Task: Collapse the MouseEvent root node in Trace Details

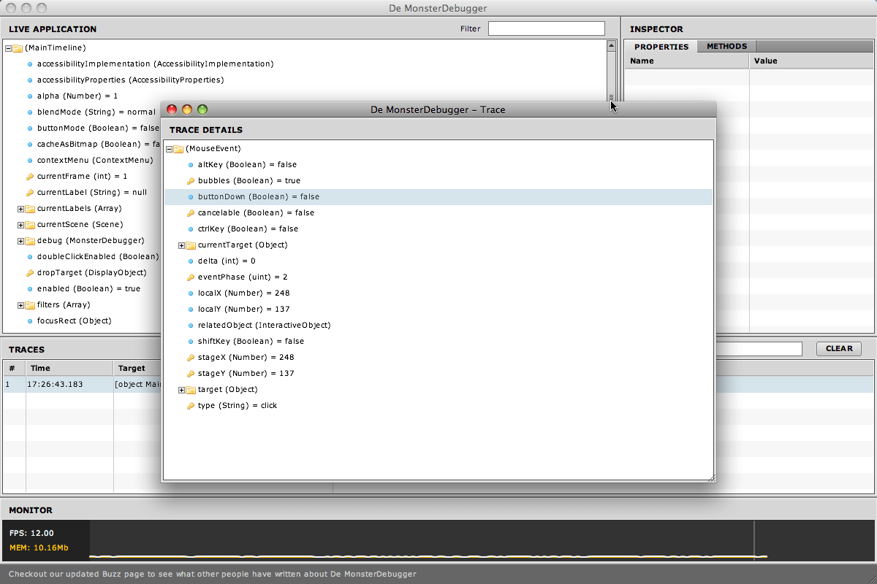Action: click(170, 149)
